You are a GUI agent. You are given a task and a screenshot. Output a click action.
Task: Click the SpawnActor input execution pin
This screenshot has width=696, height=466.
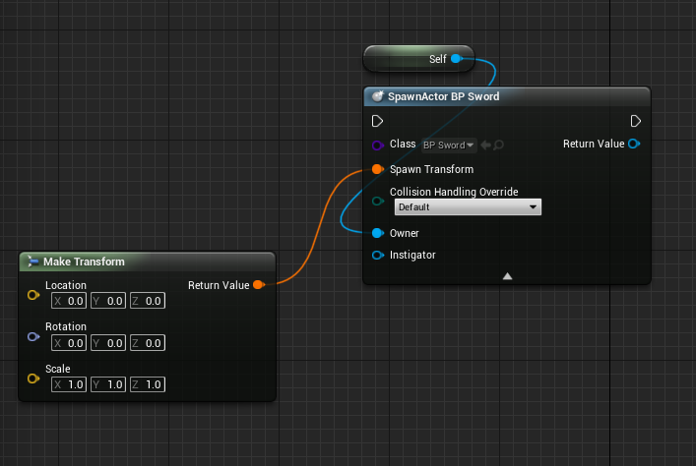(377, 121)
